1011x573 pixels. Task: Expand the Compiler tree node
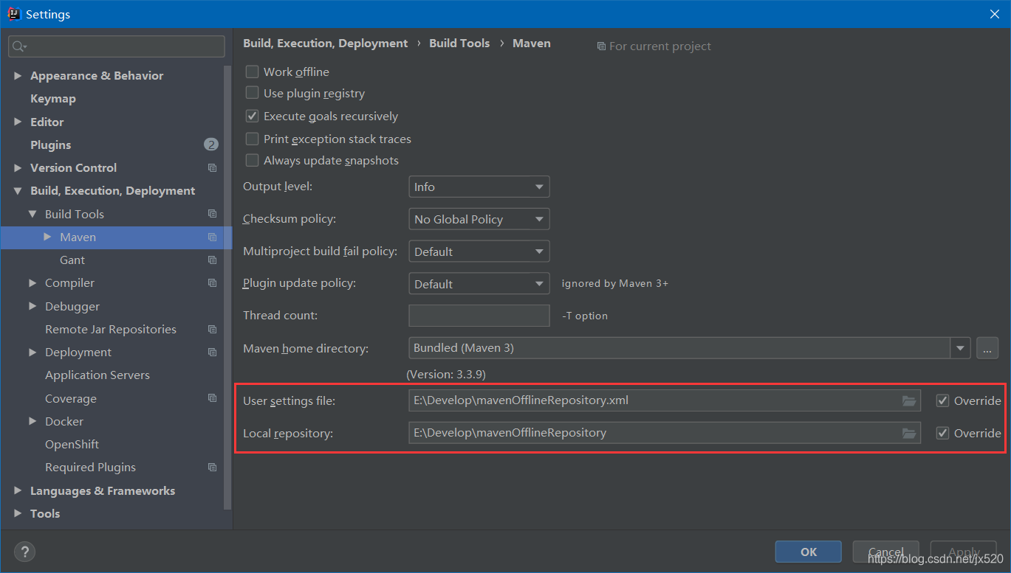point(32,283)
